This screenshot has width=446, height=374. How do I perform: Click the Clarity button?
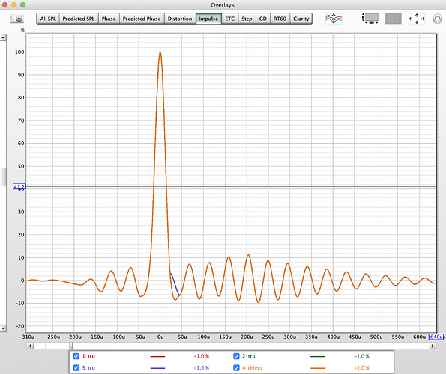[x=301, y=19]
